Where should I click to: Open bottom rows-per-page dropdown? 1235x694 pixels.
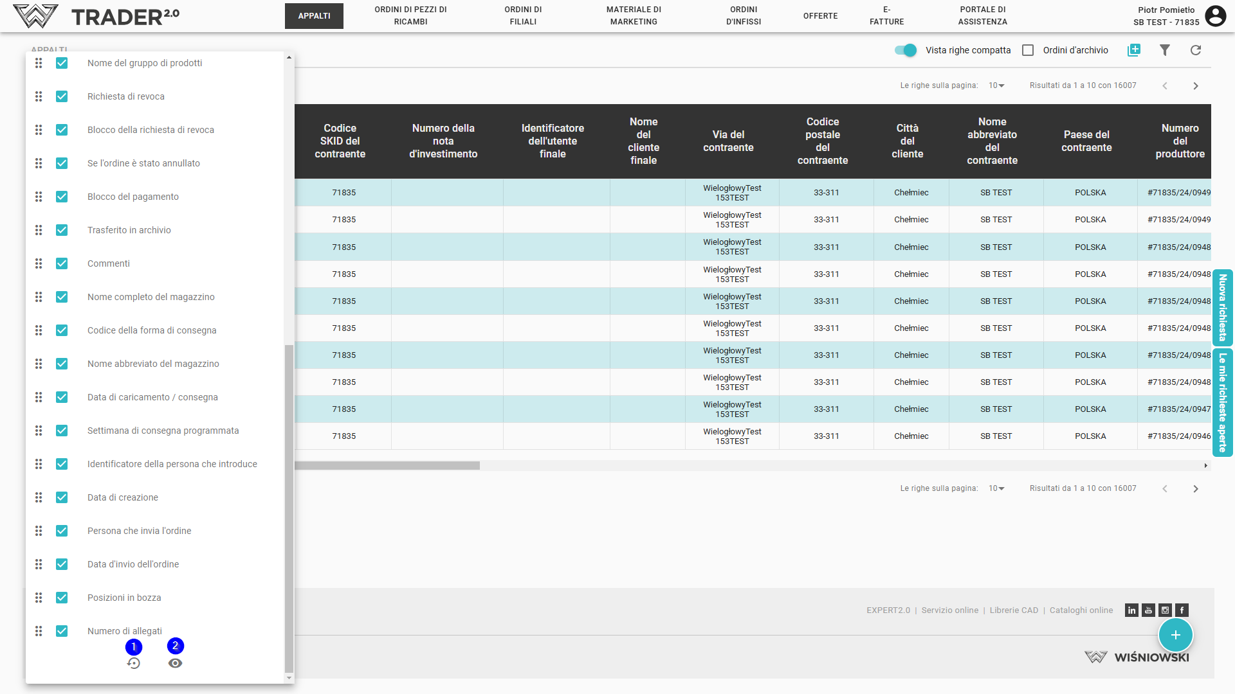(996, 488)
